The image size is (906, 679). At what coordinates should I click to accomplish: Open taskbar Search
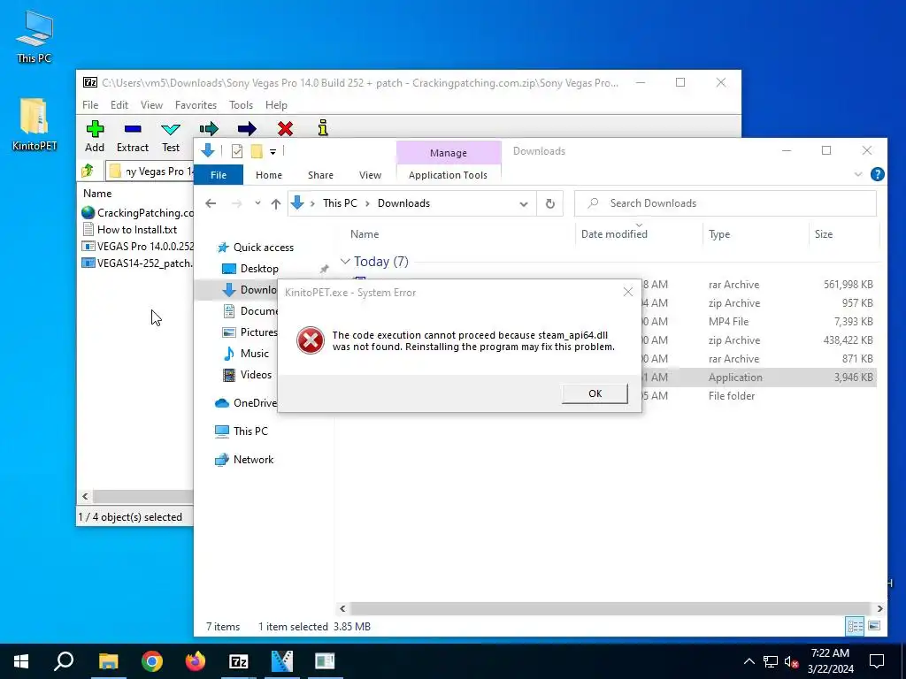click(64, 661)
